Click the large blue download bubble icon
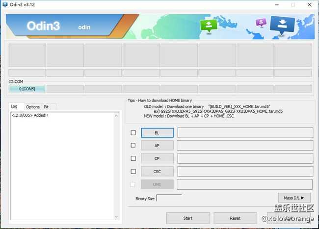The image size is (319, 229). pos(282,25)
